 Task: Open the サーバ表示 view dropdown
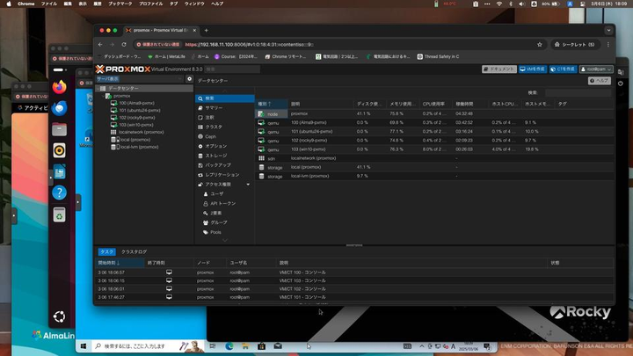tap(139, 79)
